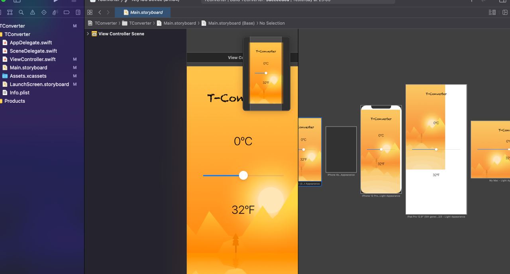Toggle the editor options lines icon
510x274 pixels.
pyautogui.click(x=492, y=12)
